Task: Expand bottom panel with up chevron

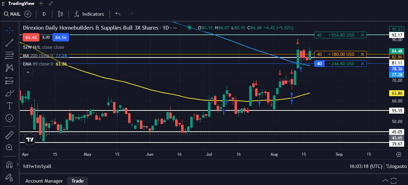Action: [385, 180]
